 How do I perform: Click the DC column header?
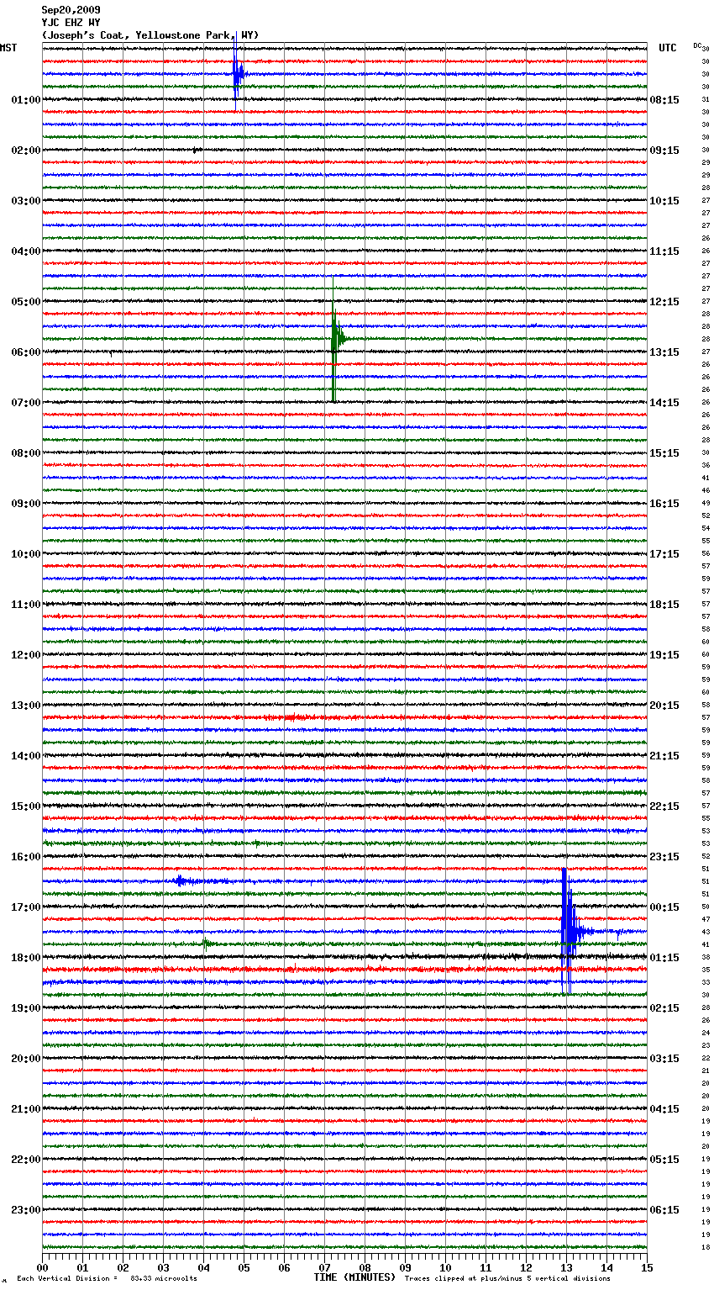697,45
